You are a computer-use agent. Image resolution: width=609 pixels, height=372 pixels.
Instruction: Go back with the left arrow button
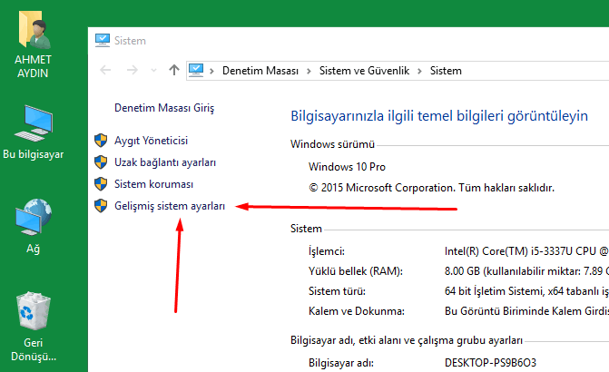click(105, 70)
